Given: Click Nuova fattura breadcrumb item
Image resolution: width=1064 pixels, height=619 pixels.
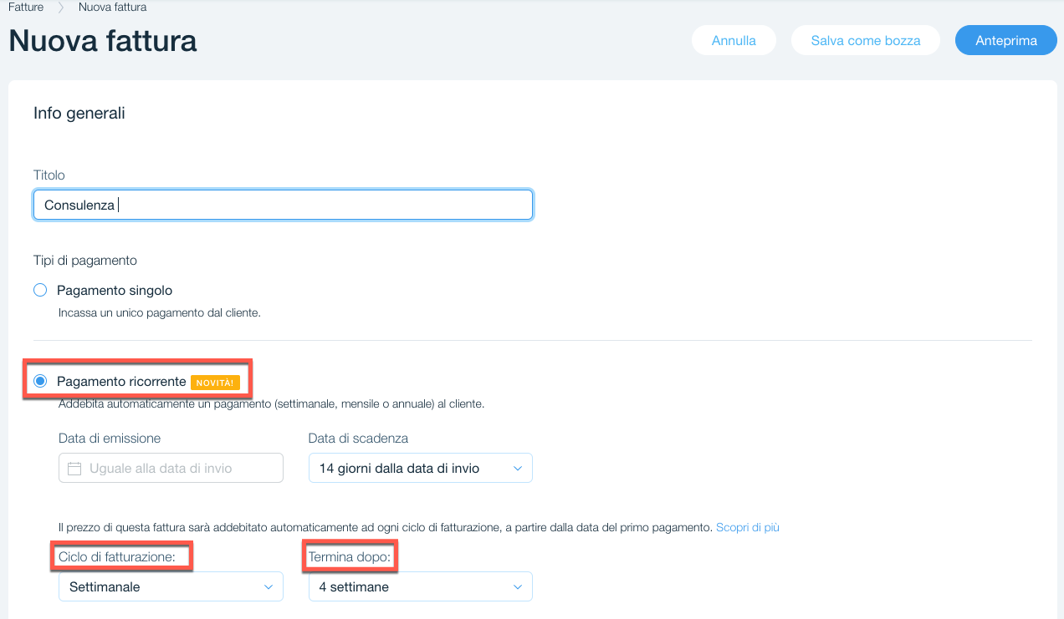Looking at the screenshot, I should coord(112,8).
